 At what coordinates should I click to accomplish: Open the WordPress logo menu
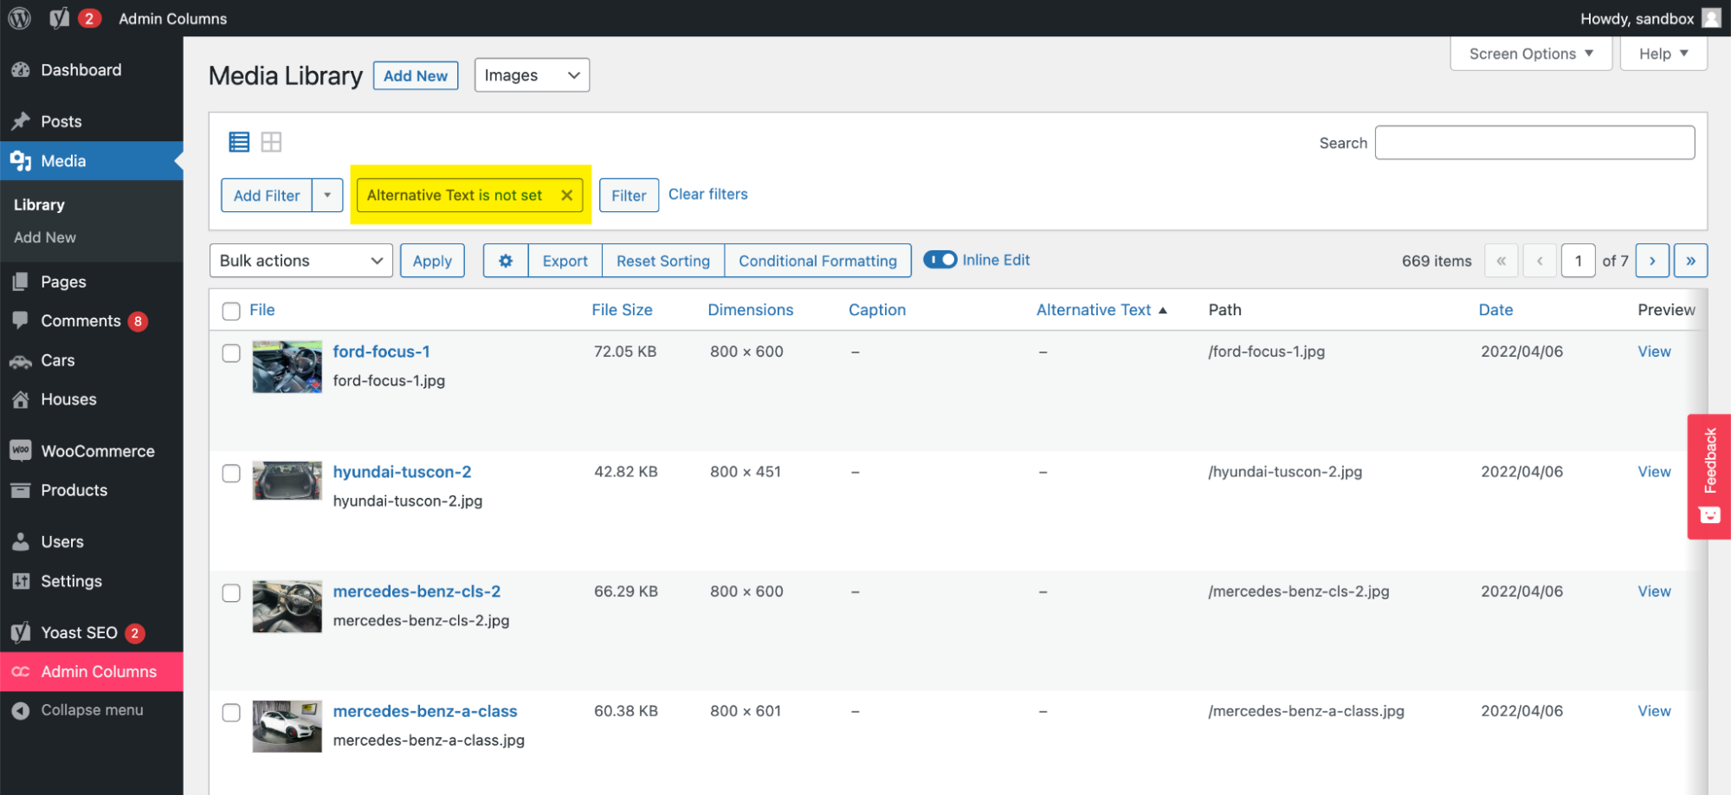(x=19, y=18)
